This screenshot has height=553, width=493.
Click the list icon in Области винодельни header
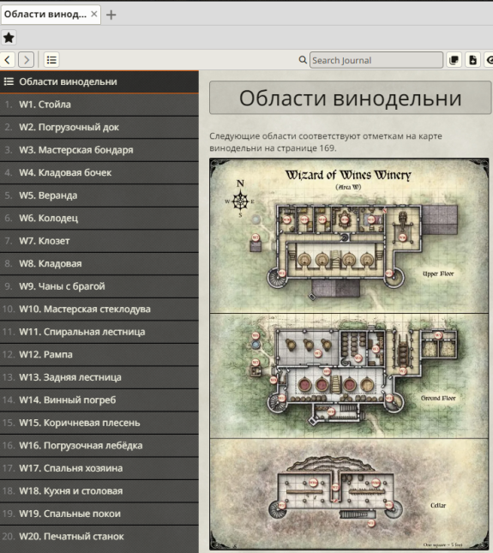9,81
